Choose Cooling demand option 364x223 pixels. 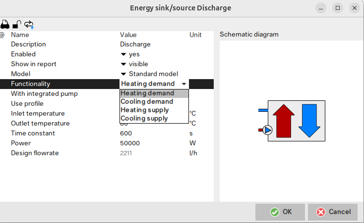click(147, 101)
